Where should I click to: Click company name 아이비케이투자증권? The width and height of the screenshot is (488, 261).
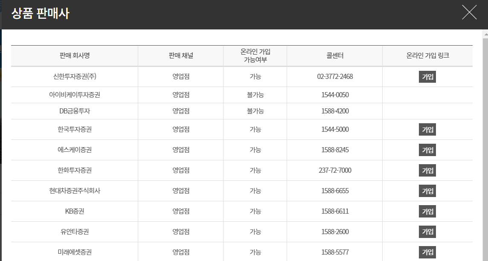75,95
